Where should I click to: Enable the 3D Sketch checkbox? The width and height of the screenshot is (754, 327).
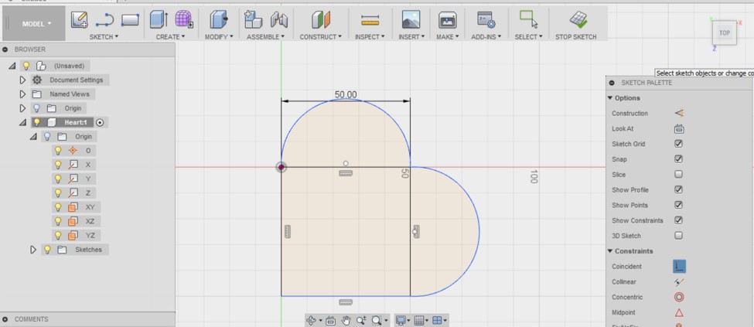point(678,236)
